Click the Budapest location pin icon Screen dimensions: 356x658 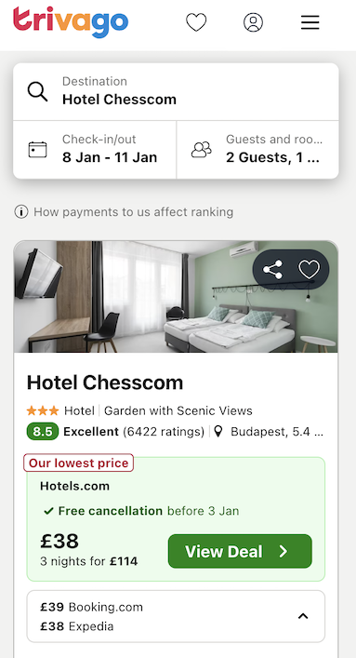tap(218, 432)
